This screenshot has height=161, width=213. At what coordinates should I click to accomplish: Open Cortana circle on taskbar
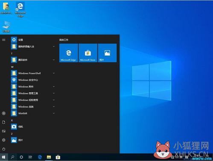(21, 157)
